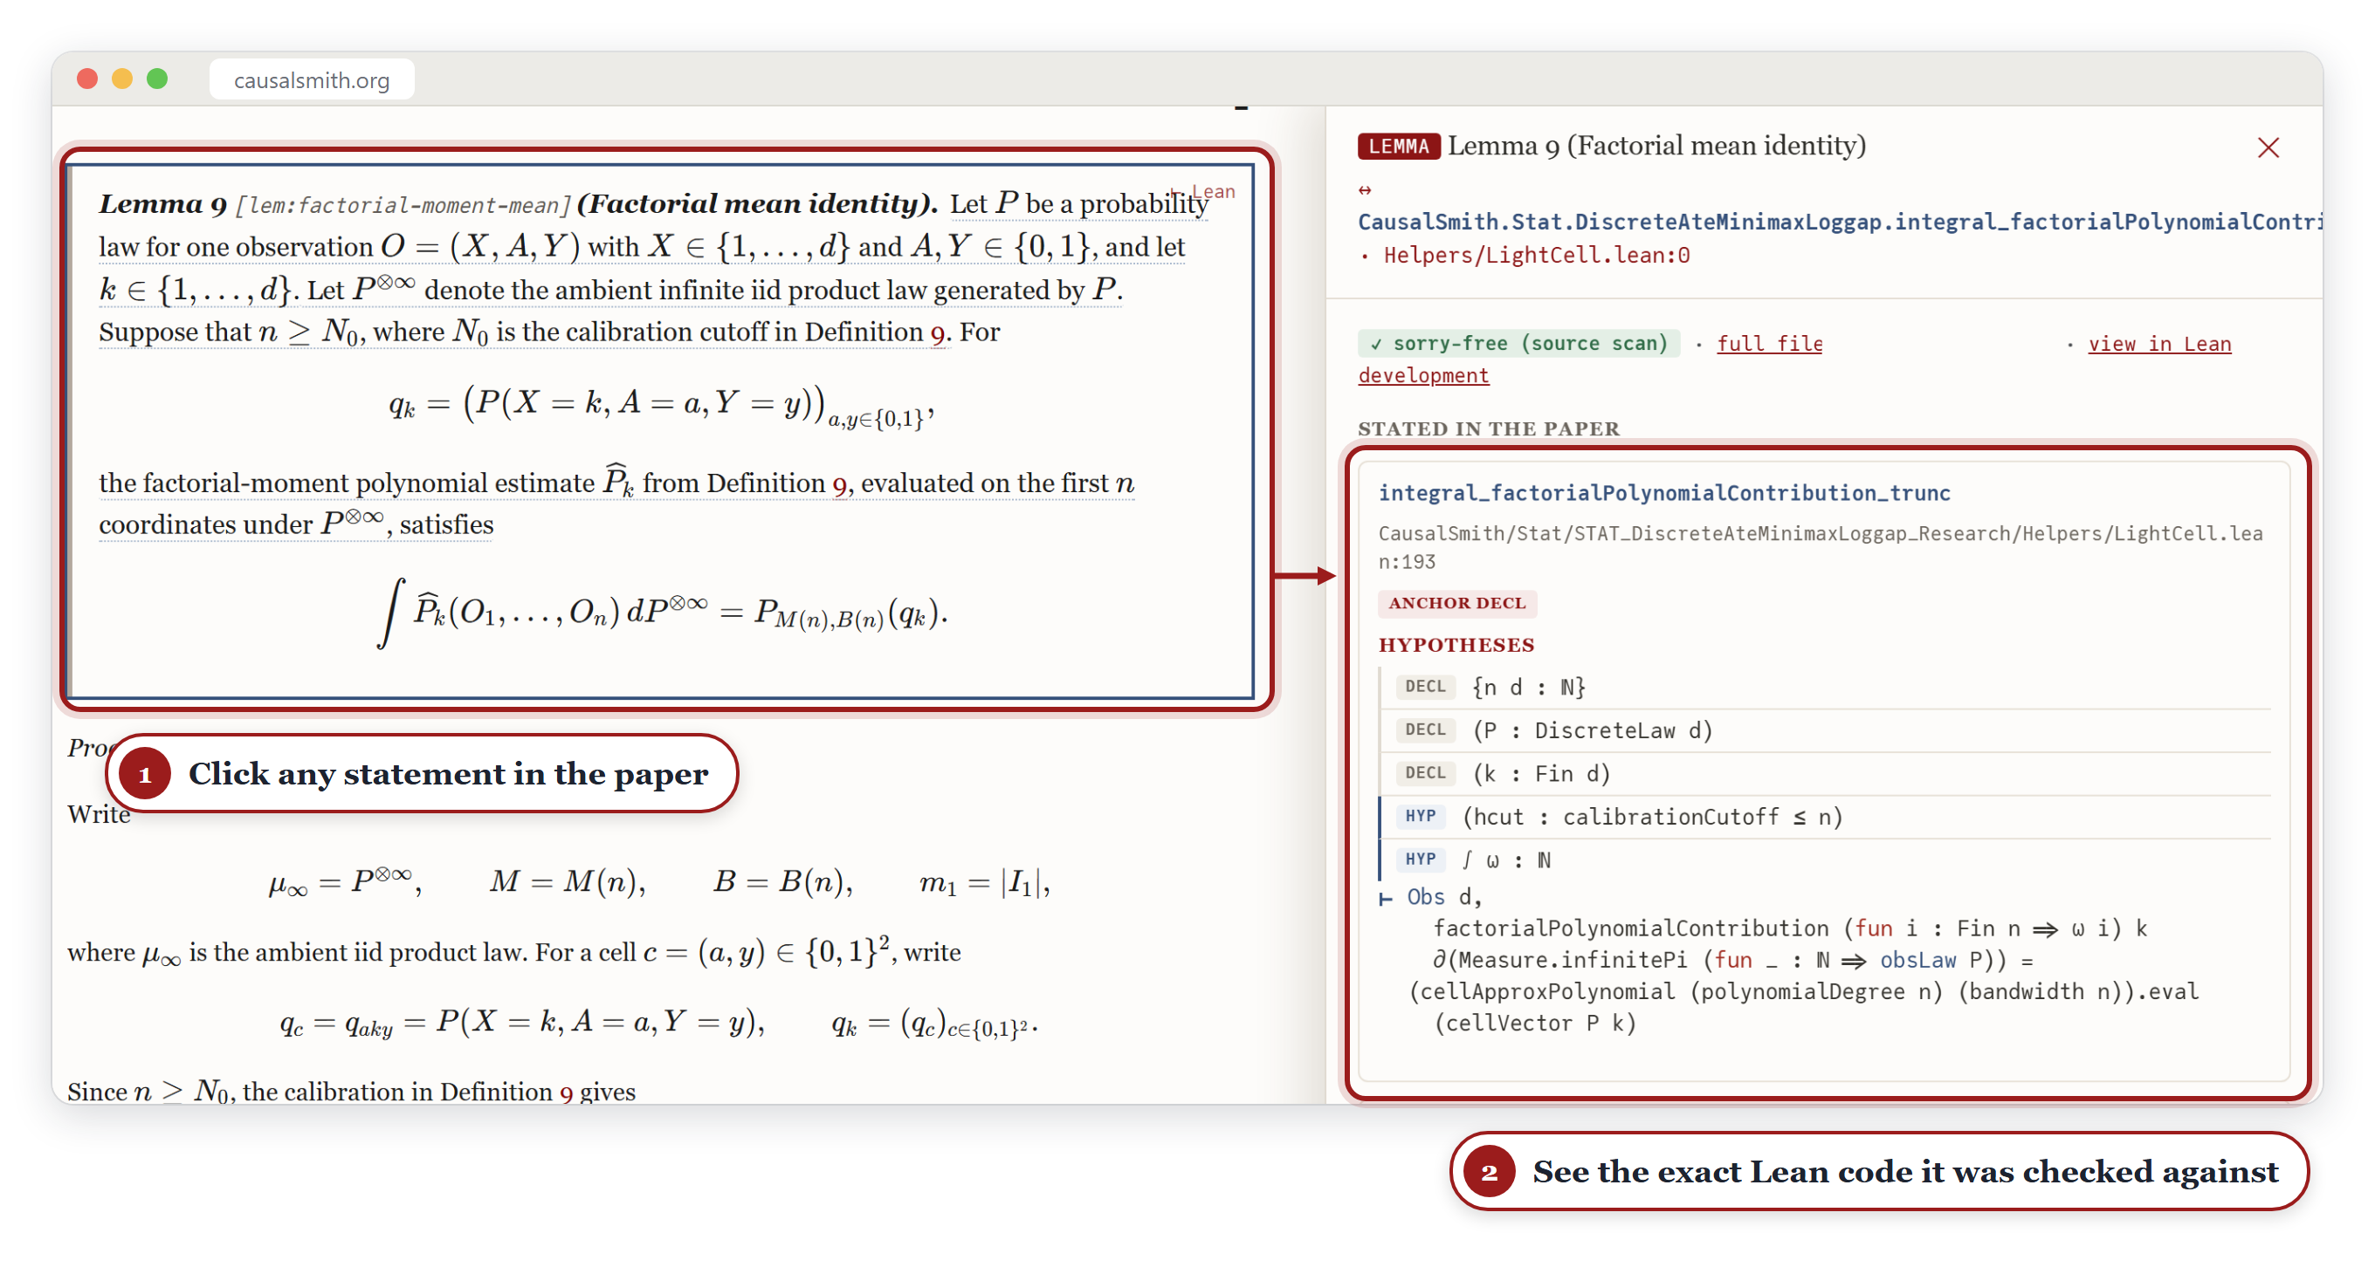Click the '(hcut : calibrationCutoff ≤ n)' hypothesis text
Image resolution: width=2375 pixels, height=1274 pixels.
pyautogui.click(x=1653, y=818)
